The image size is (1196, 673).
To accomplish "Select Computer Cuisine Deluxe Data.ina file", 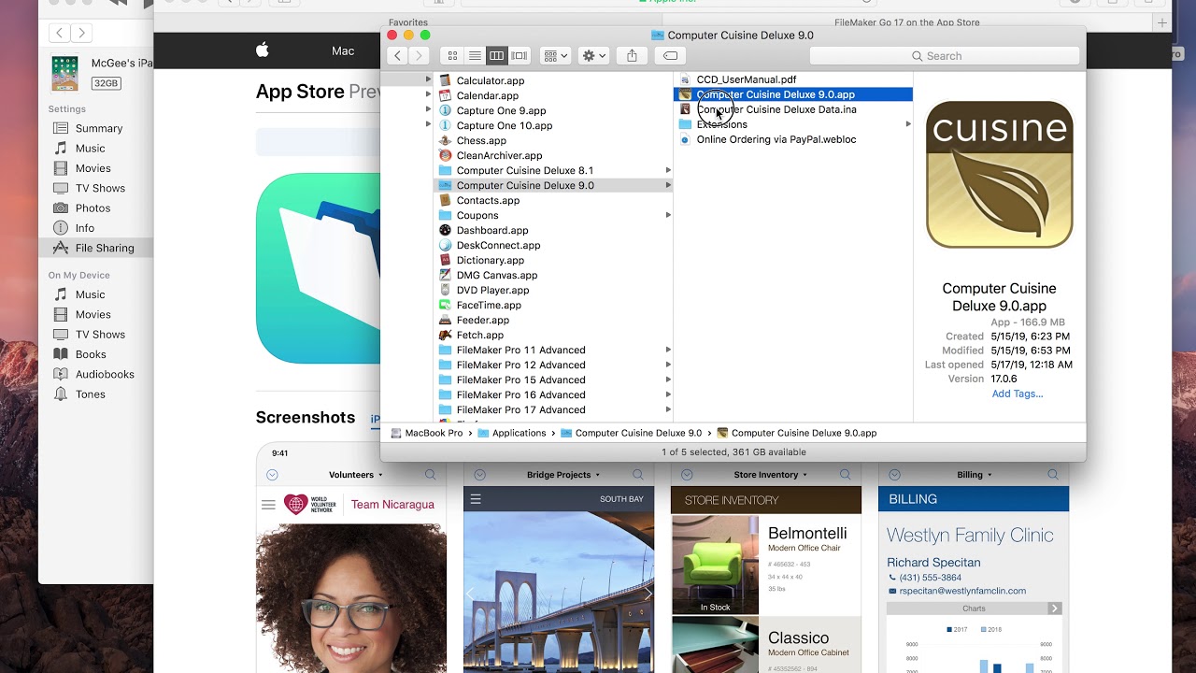I will pyautogui.click(x=776, y=109).
